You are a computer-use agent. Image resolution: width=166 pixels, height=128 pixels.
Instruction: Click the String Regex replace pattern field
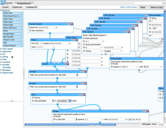128,67
